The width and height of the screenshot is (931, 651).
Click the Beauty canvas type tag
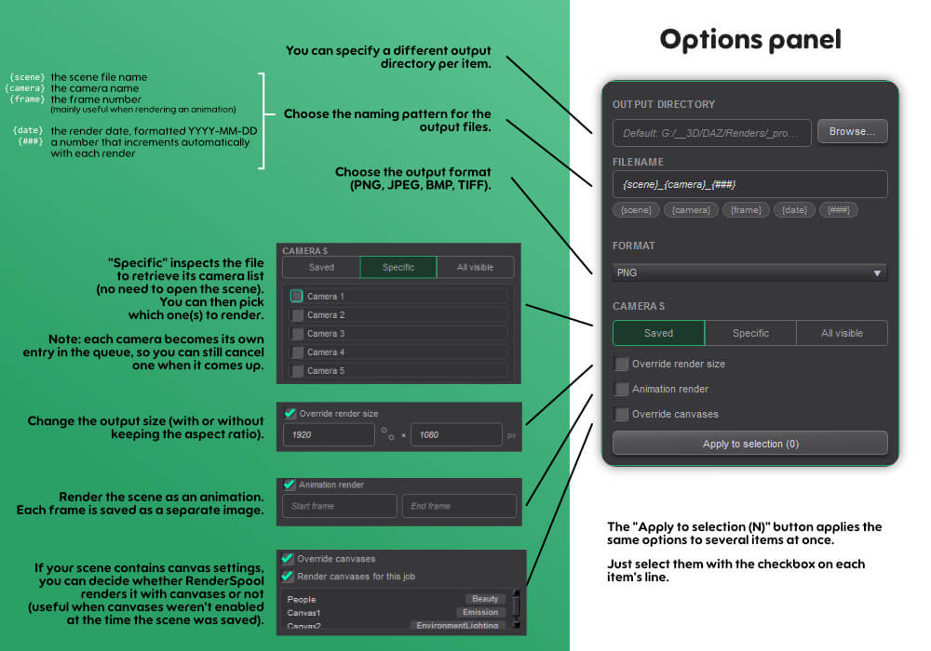tap(485, 599)
